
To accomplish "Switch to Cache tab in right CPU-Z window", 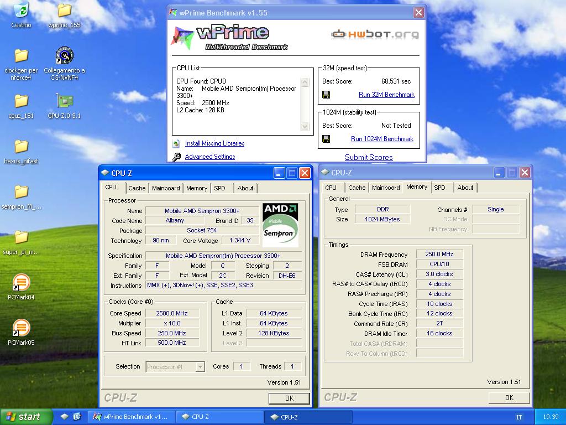I will 357,188.
